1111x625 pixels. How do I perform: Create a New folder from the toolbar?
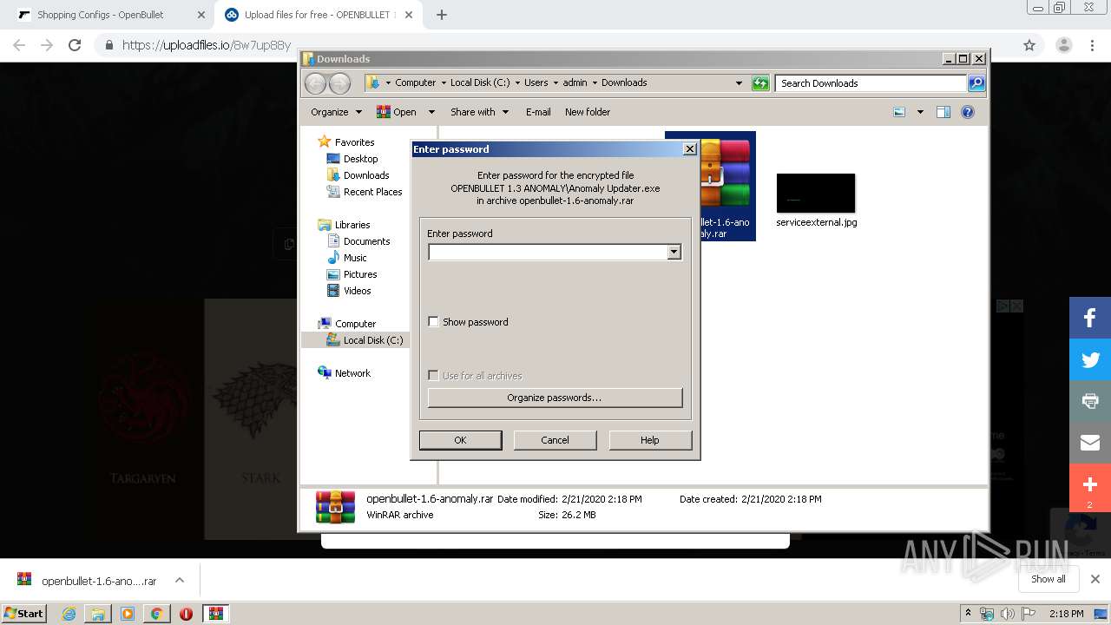(x=588, y=112)
